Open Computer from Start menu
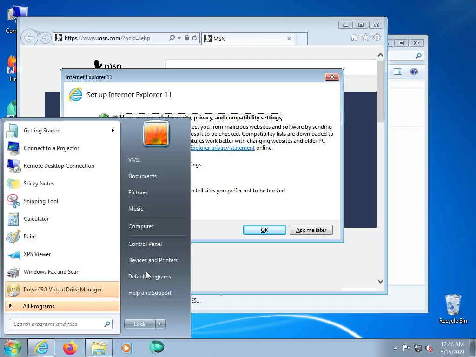This screenshot has height=357, width=476. tap(141, 226)
